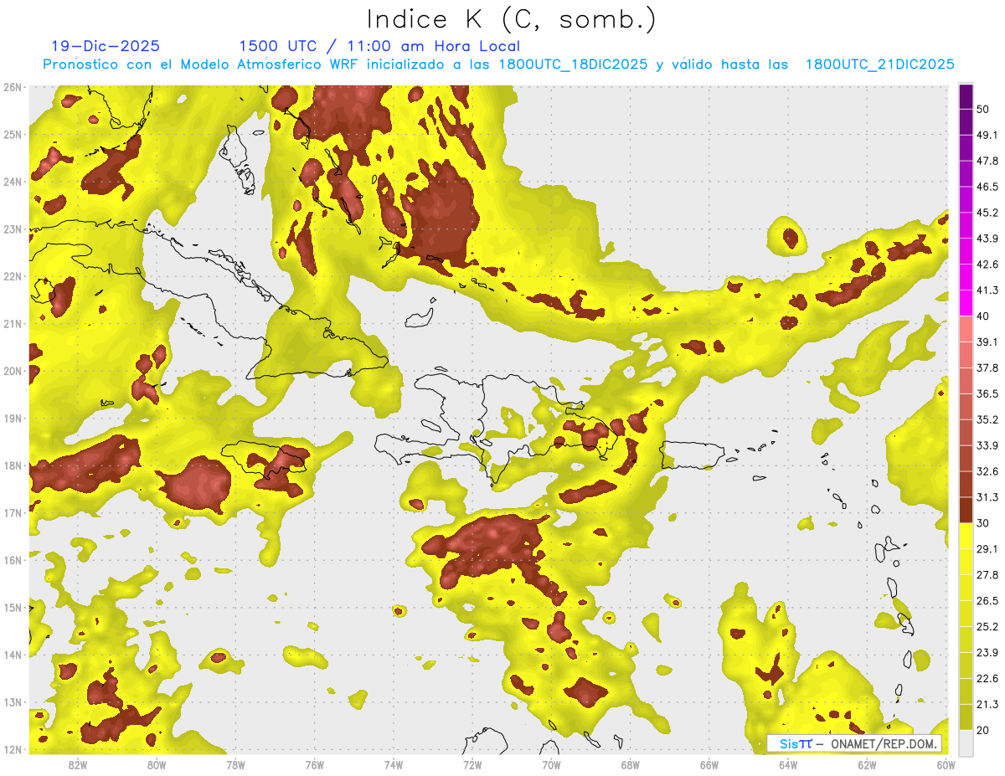Image resolution: width=1005 pixels, height=776 pixels.
Task: Click the "20N" latitude axis label
Action: (13, 371)
